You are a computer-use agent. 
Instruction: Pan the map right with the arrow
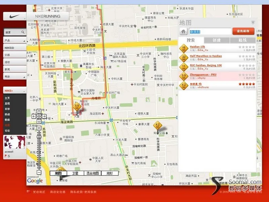click(x=44, y=116)
